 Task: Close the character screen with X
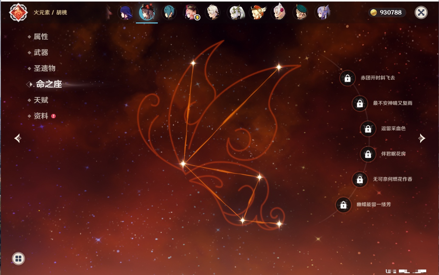coord(421,12)
